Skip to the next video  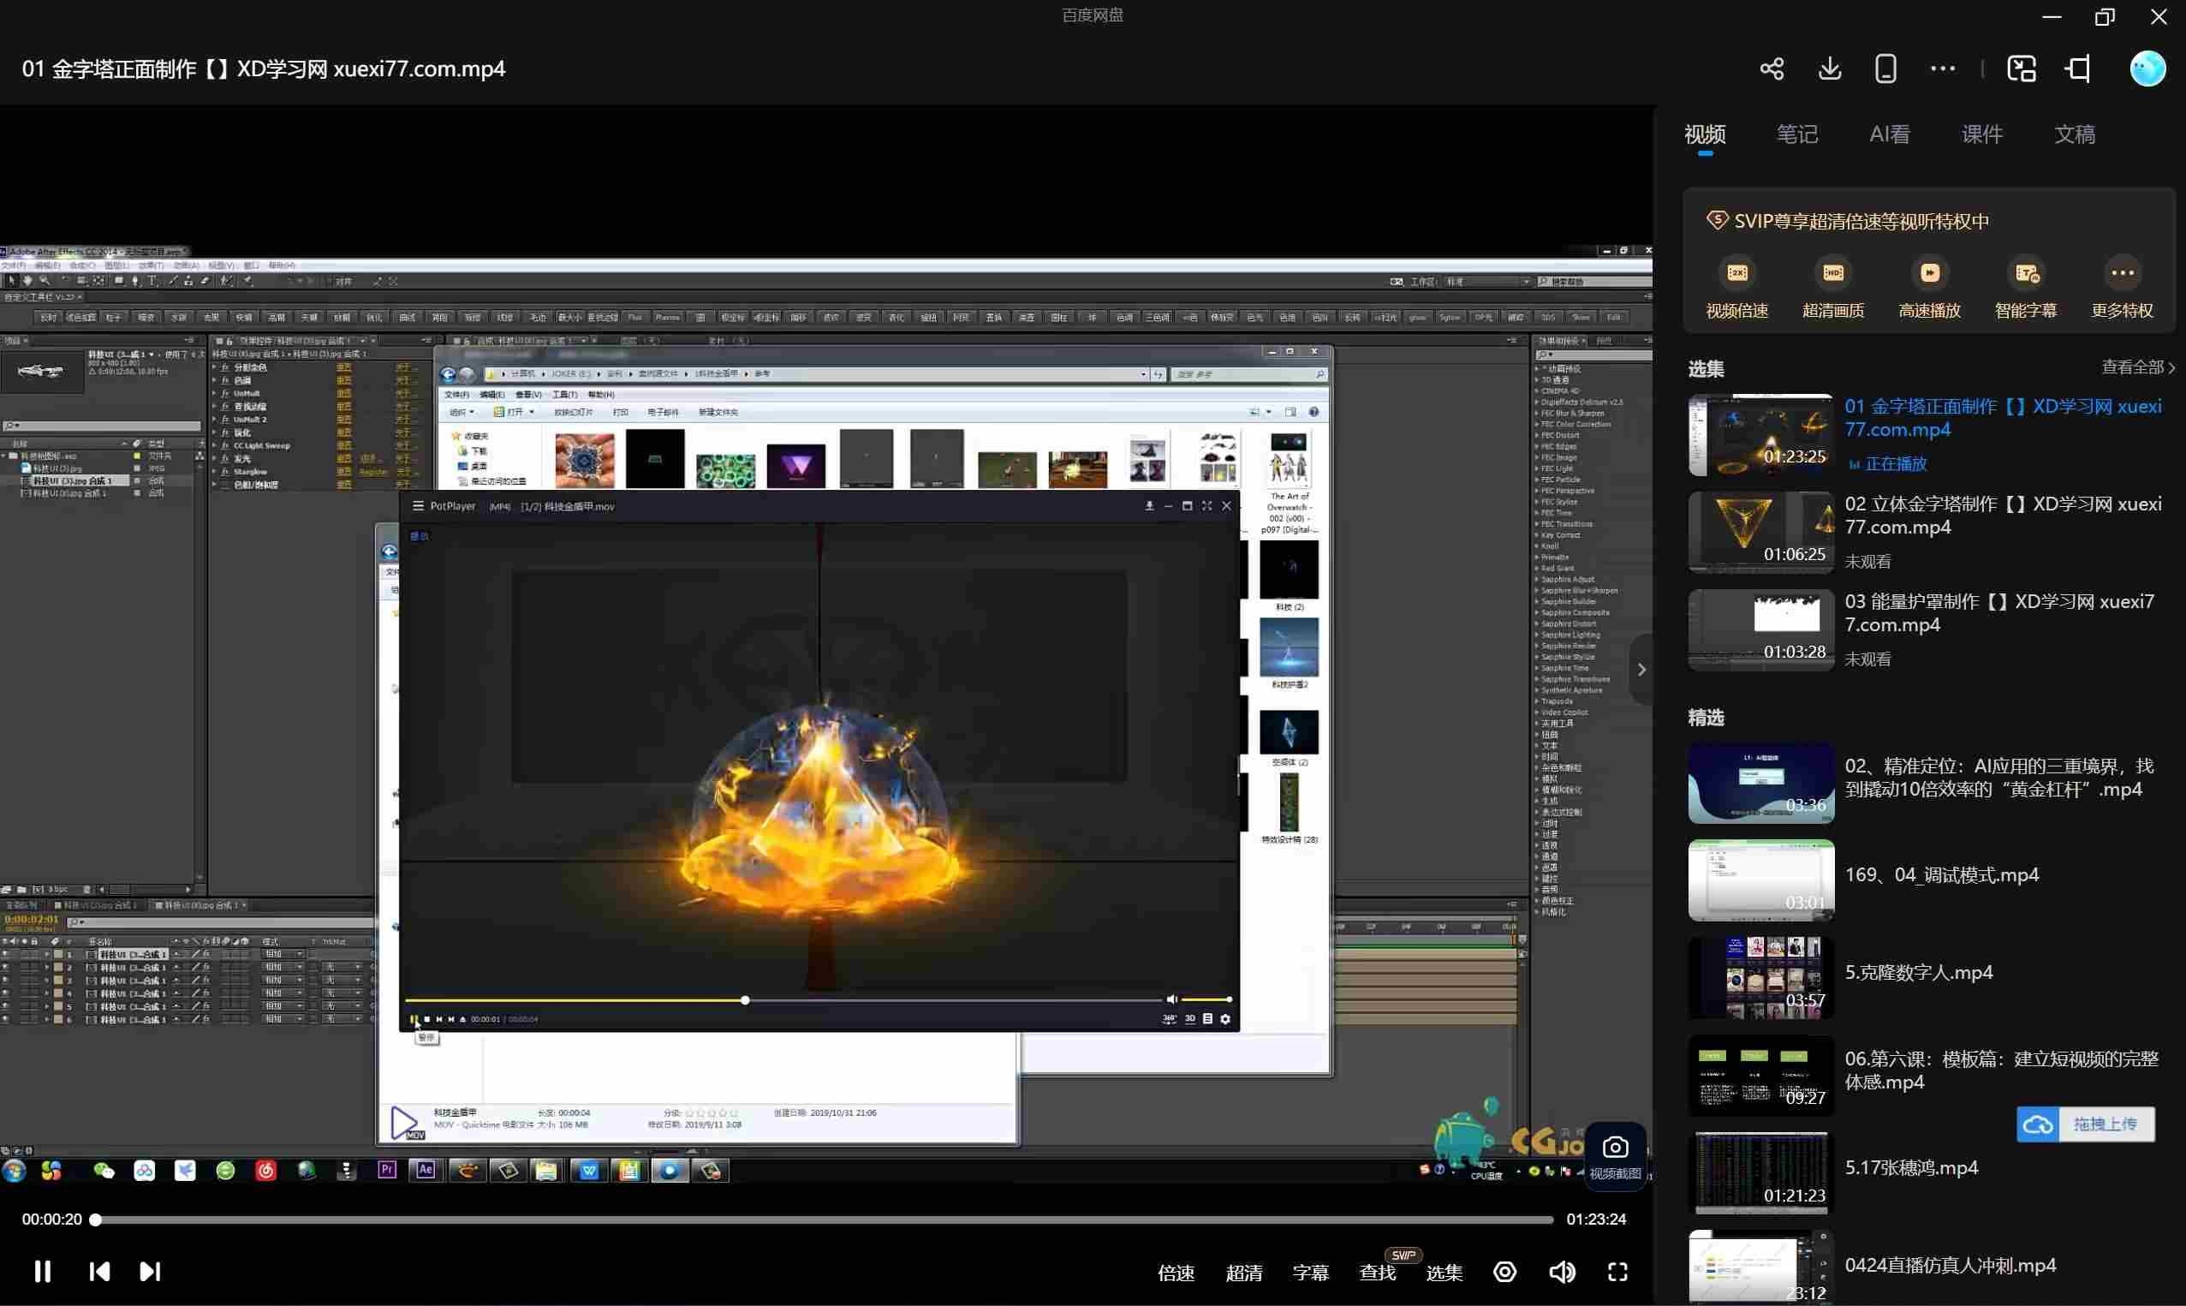151,1272
